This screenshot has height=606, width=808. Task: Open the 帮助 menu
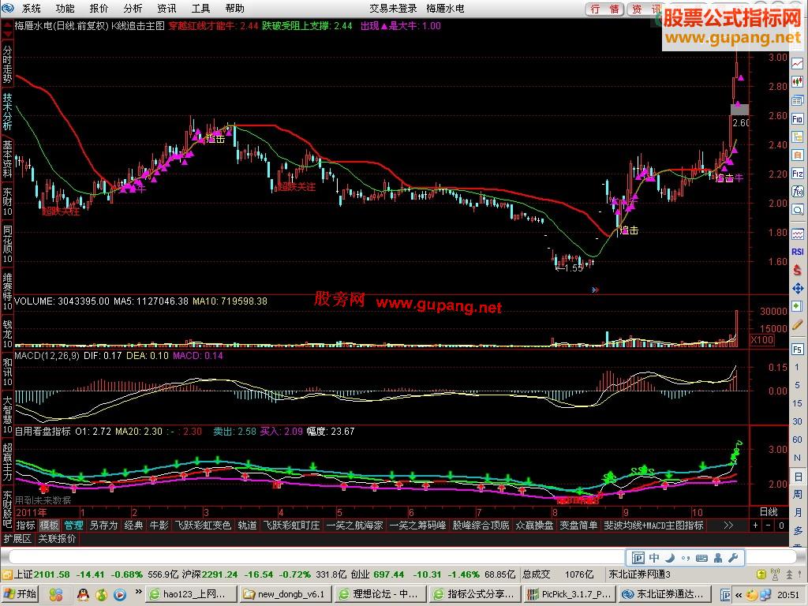(x=234, y=8)
